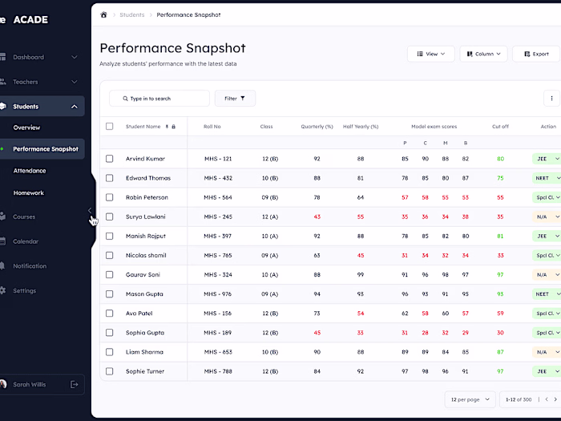Go to Homework in the Students submenu

point(29,193)
